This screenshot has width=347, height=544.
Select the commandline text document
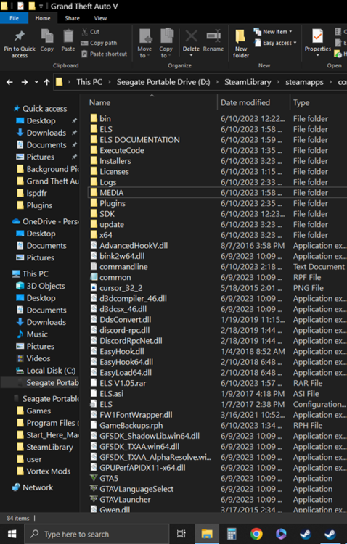tap(123, 267)
